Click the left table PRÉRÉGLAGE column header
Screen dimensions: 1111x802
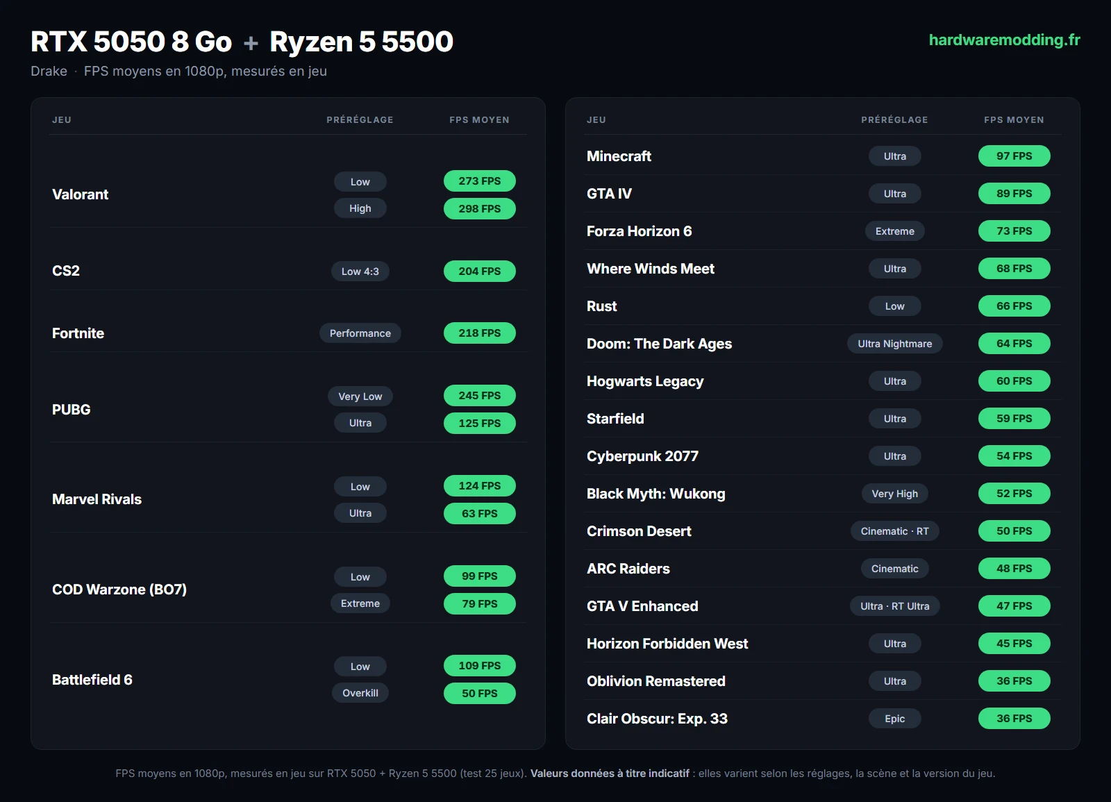360,119
